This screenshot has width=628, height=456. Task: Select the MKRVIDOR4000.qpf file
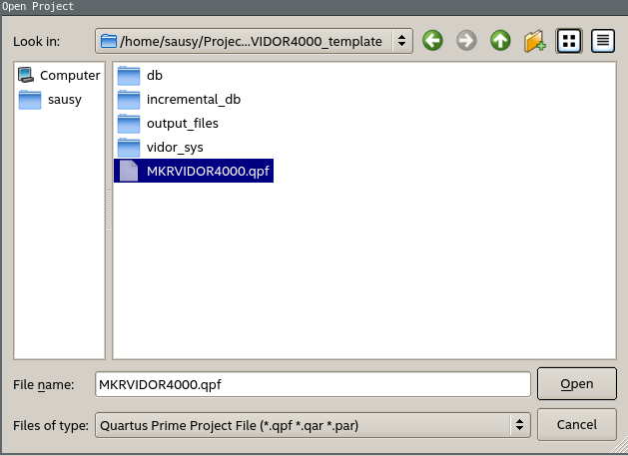click(x=194, y=171)
